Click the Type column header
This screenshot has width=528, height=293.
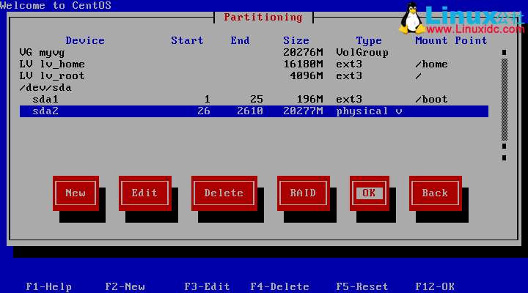pyautogui.click(x=369, y=41)
